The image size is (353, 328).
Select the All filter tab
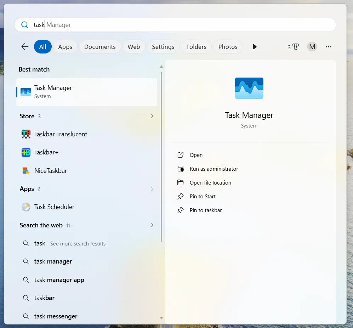point(43,47)
